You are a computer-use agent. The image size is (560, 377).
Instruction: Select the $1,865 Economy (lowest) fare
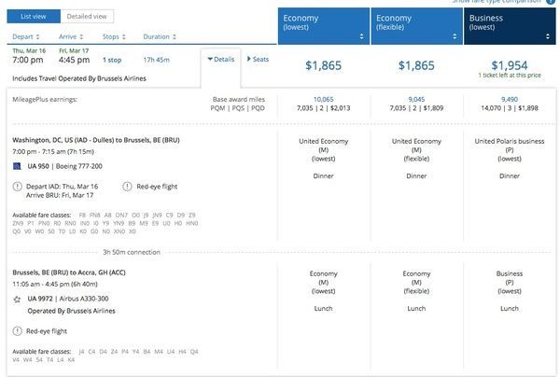click(x=325, y=65)
